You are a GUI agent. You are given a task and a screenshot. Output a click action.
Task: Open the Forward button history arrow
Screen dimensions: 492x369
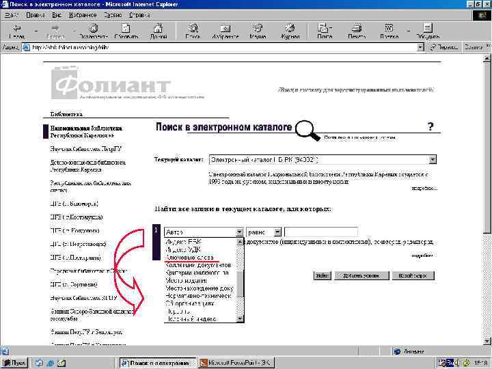point(74,31)
